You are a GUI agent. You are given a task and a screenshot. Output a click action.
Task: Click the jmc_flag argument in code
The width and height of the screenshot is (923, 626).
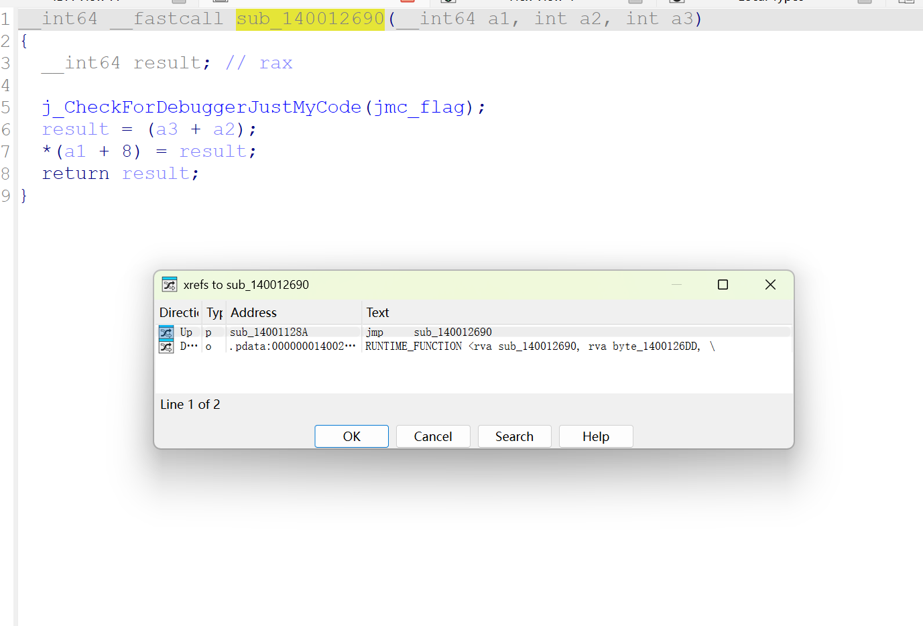(419, 107)
